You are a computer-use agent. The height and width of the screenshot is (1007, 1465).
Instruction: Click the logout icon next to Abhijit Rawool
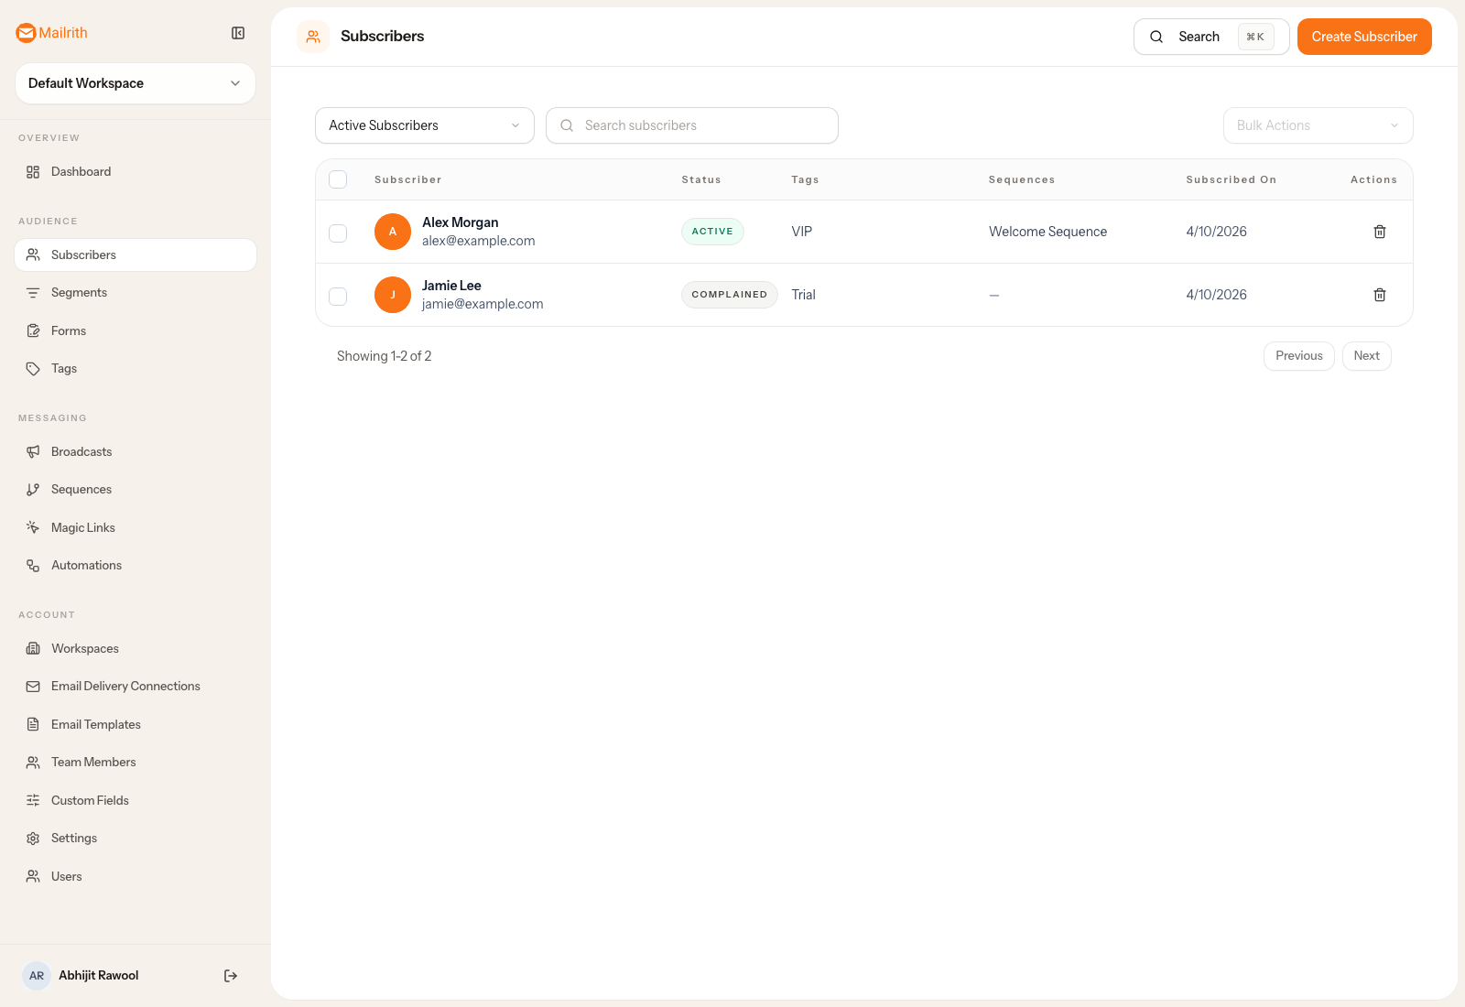230,975
